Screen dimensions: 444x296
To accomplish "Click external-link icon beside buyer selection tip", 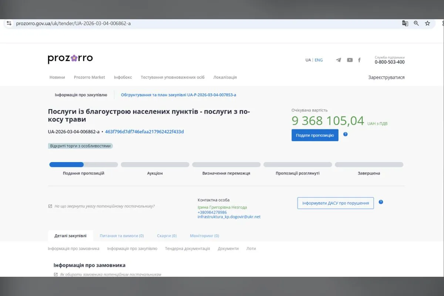I will point(55,275).
